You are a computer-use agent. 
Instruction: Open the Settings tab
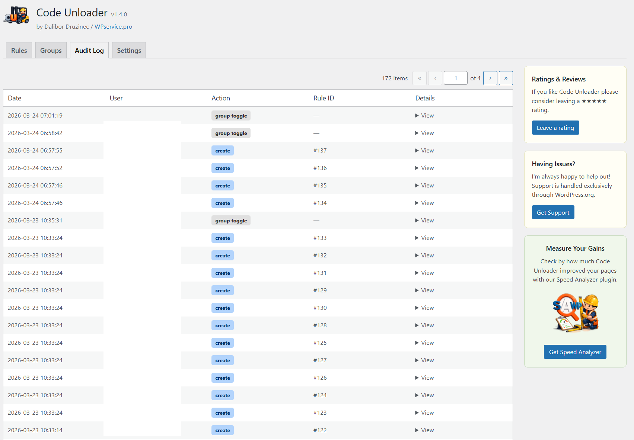[x=128, y=50]
